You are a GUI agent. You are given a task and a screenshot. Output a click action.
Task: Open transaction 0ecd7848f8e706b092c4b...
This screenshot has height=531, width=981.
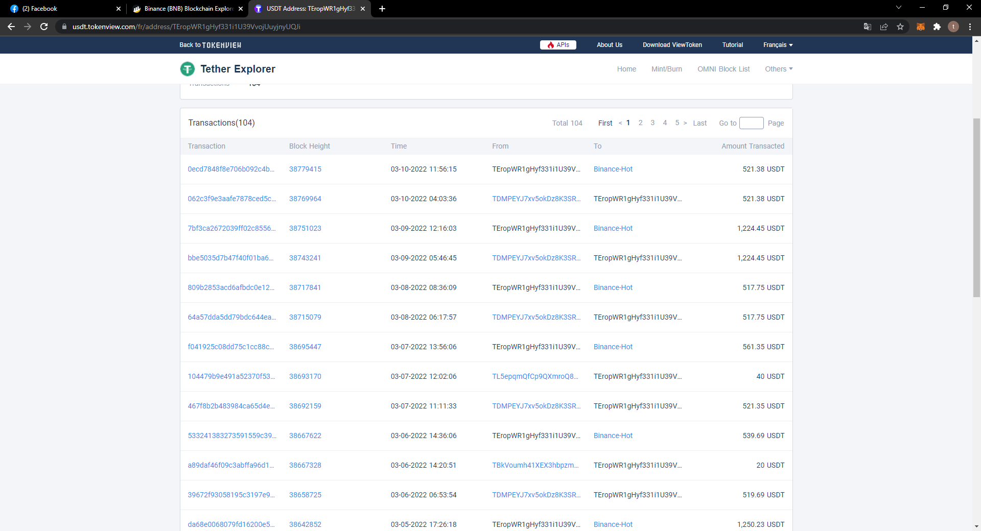click(231, 169)
